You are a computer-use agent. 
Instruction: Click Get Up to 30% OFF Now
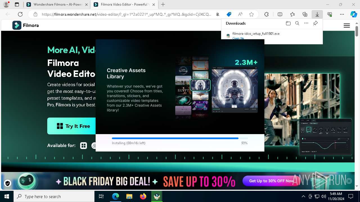click(x=272, y=181)
